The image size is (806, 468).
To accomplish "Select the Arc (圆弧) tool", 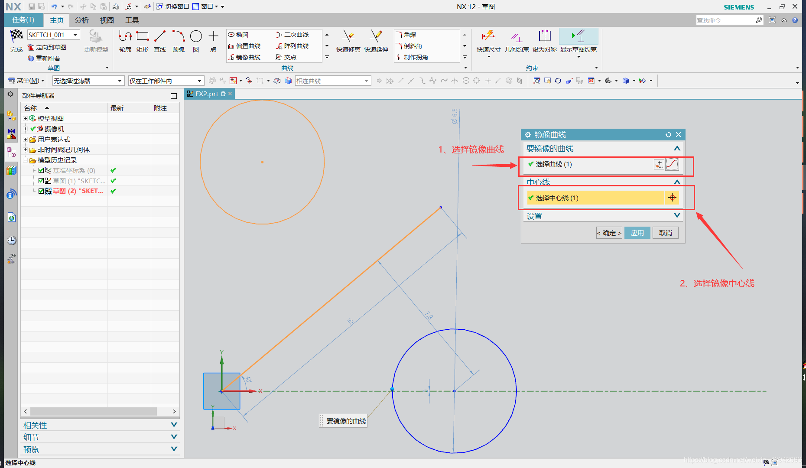I will point(179,41).
